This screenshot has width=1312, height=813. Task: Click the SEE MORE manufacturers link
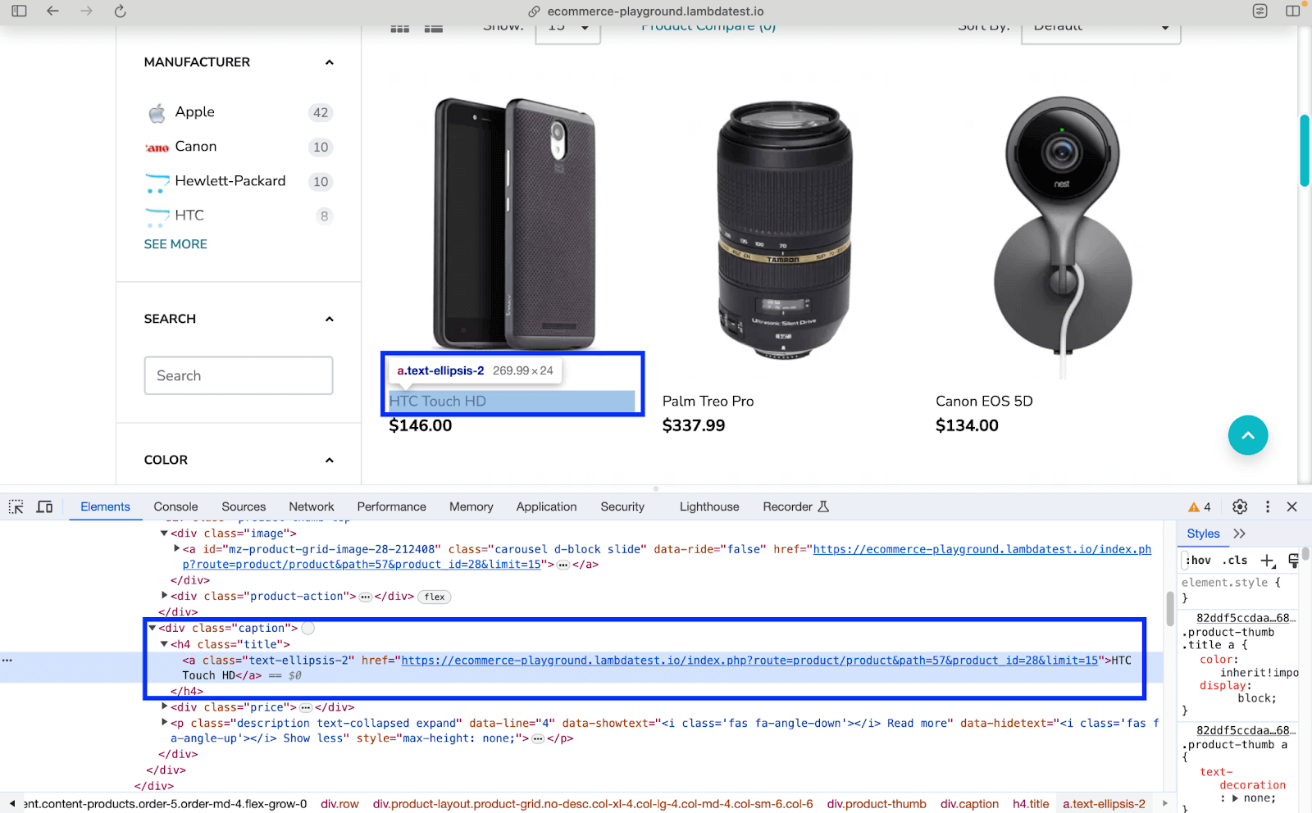(175, 244)
